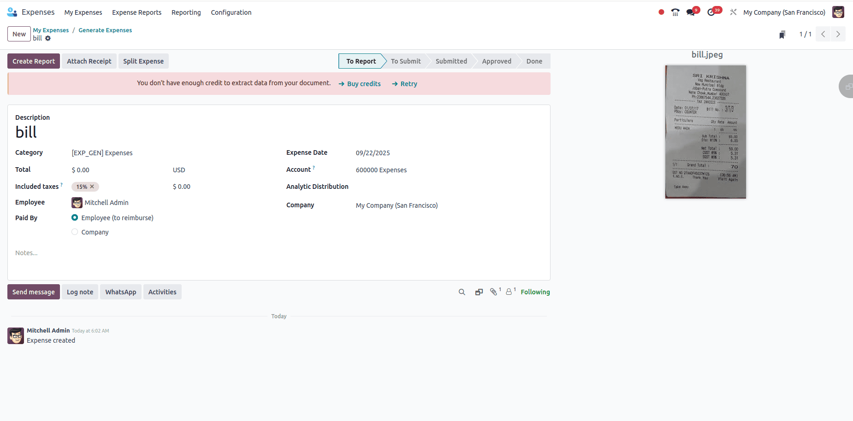
Task: Click the Create Report button
Action: click(33, 61)
